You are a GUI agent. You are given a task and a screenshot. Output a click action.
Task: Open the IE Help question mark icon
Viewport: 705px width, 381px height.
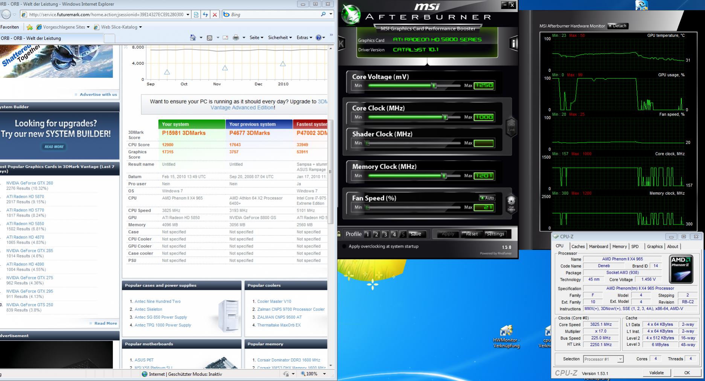click(x=319, y=38)
